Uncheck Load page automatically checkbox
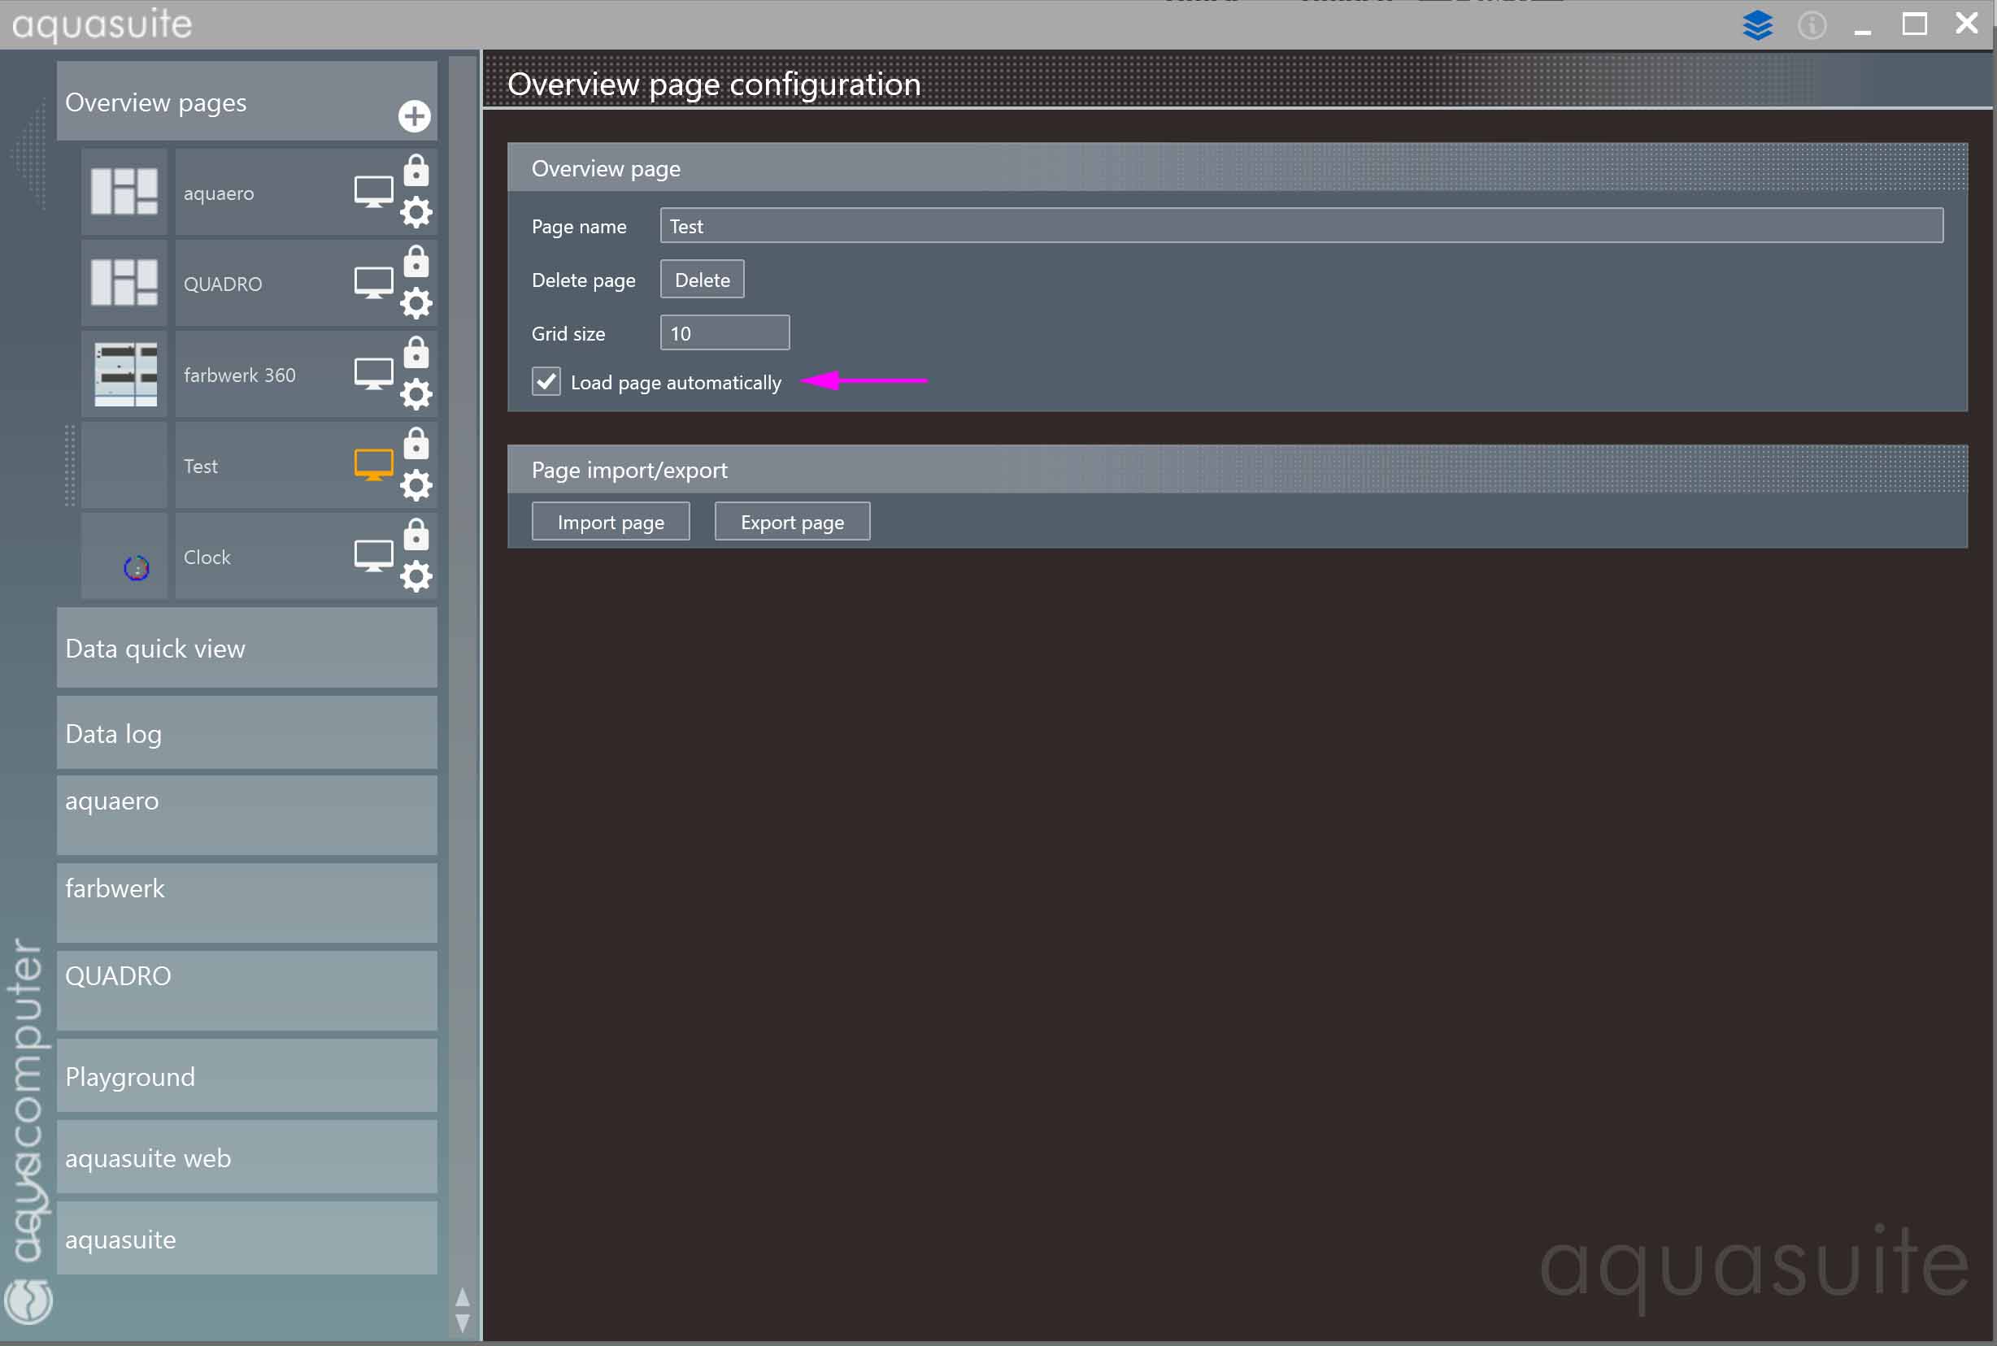Screen dimensions: 1997x1346 546,381
